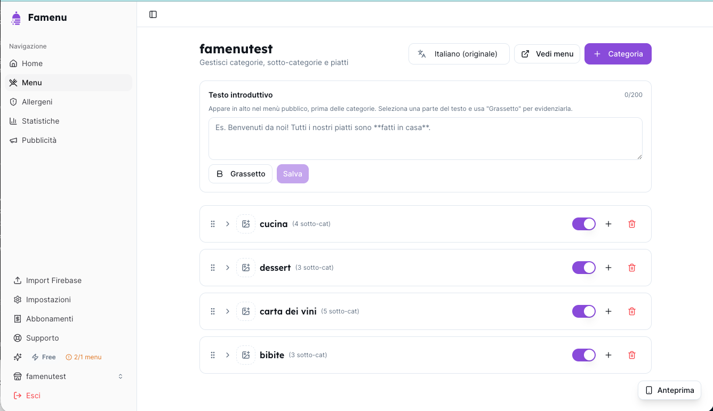The image size is (713, 411).
Task: Click the 'carta dei vini' name
Action: pyautogui.click(x=288, y=311)
